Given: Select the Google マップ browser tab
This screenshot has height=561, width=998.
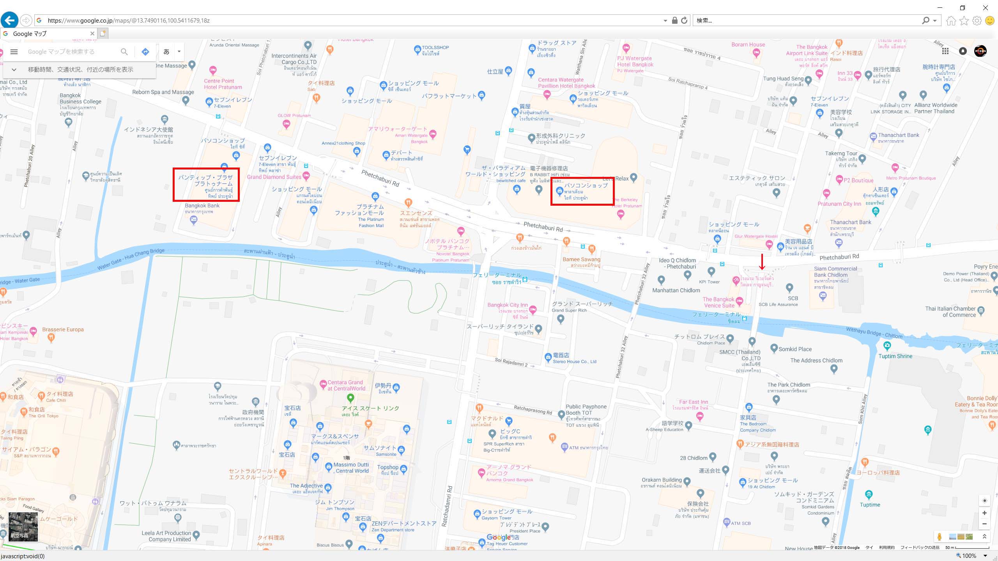Looking at the screenshot, I should (x=49, y=34).
